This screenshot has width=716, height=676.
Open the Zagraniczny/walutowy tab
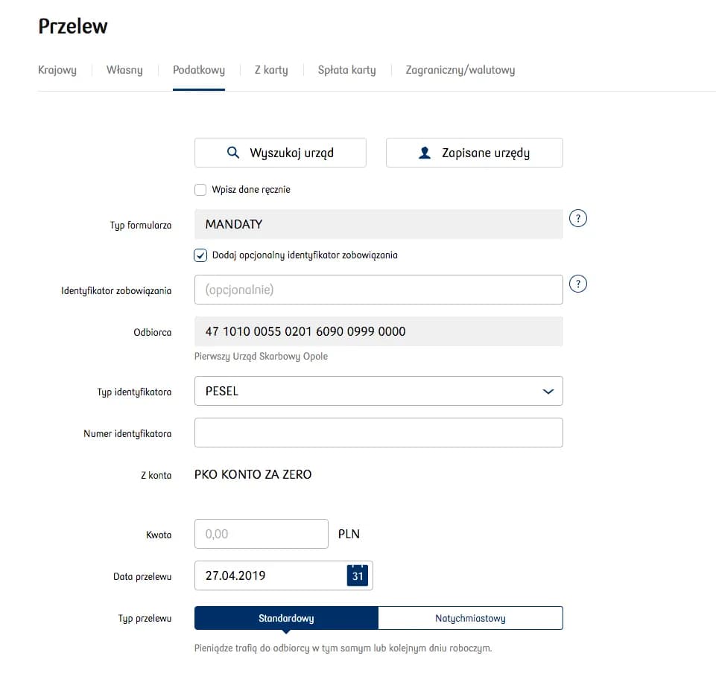(x=460, y=70)
